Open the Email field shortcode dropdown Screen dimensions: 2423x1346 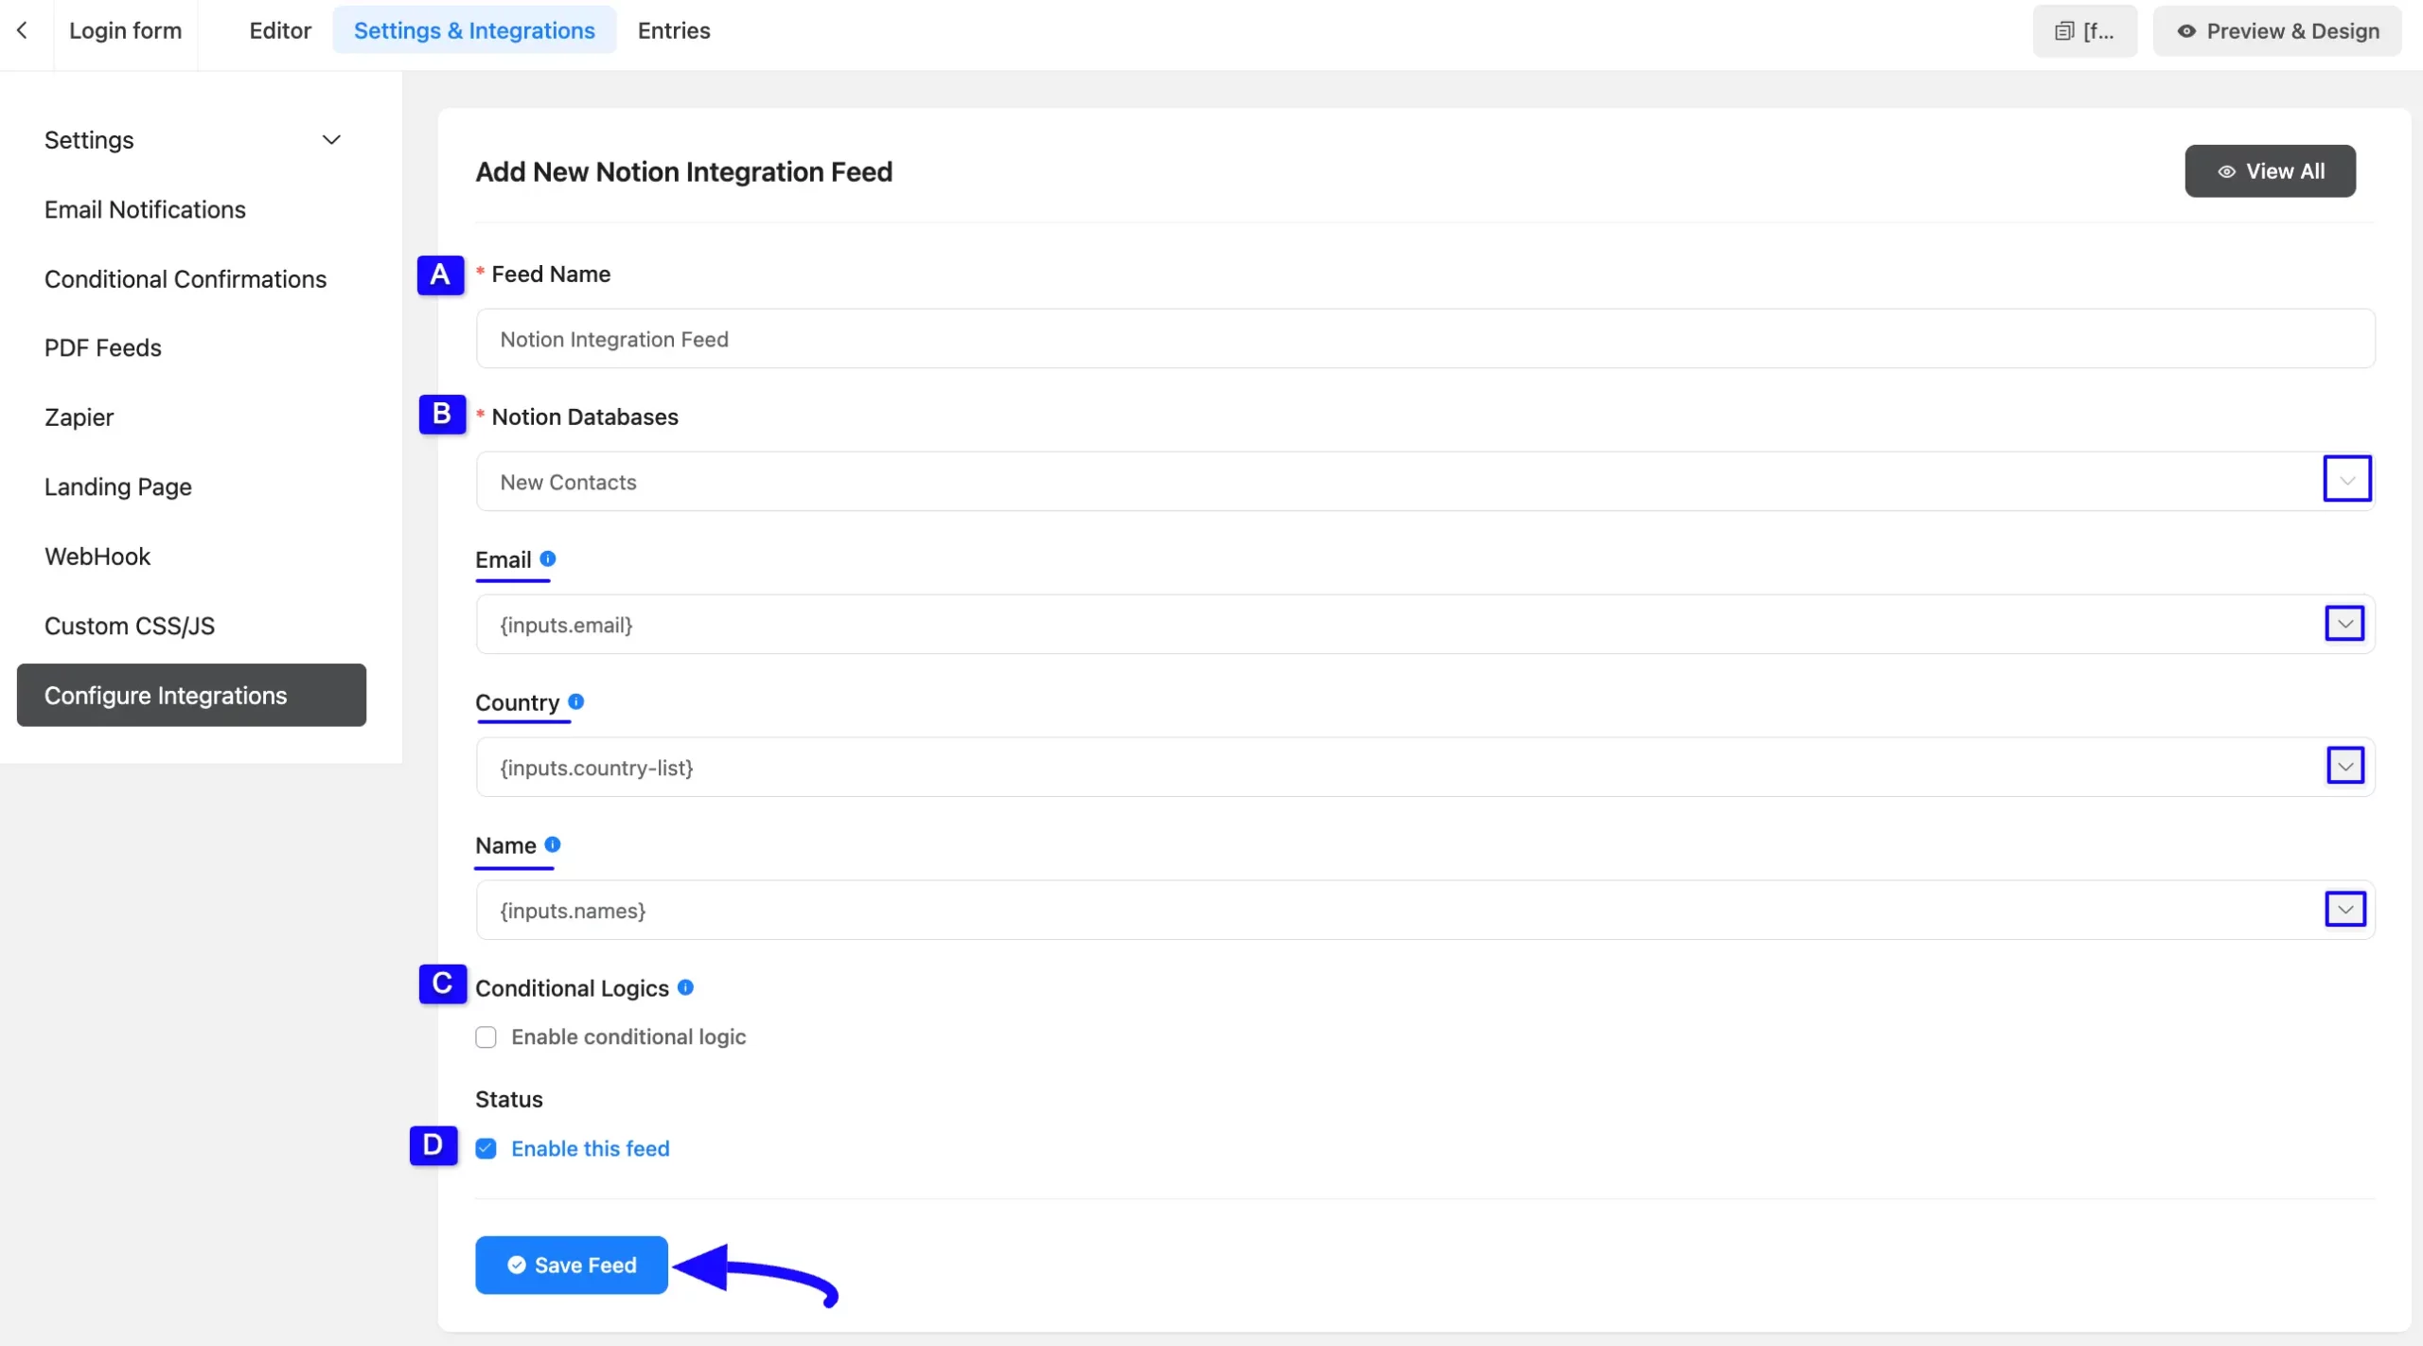pos(2345,624)
